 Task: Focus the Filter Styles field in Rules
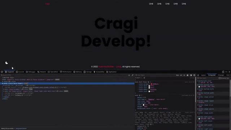click(155, 75)
